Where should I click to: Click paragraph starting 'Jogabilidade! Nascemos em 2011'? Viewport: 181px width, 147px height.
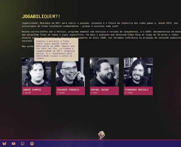click(x=100, y=25)
